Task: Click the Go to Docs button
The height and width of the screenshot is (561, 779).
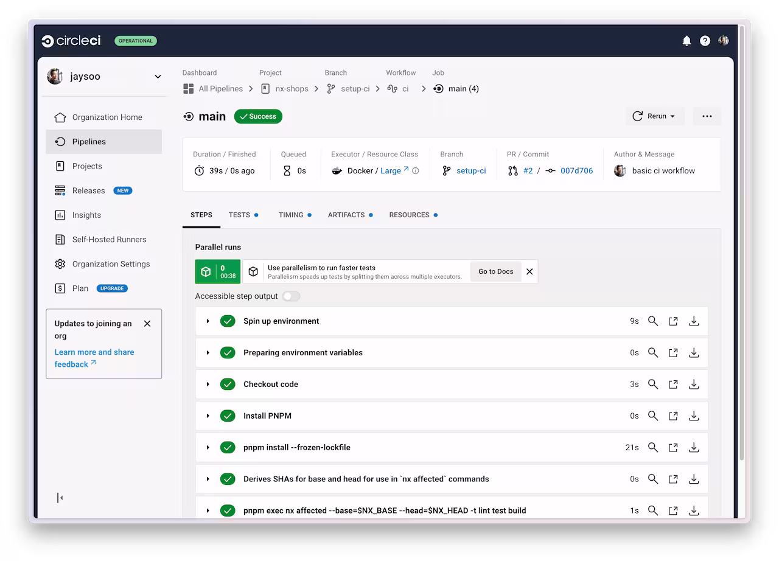Action: [495, 271]
